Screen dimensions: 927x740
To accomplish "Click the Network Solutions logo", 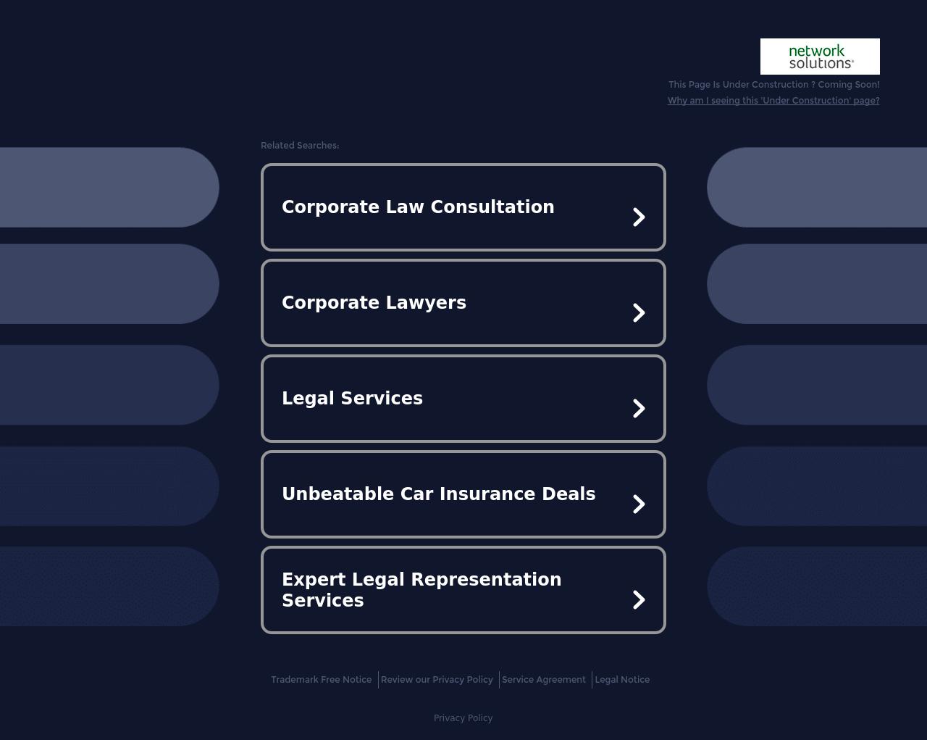I will click(x=820, y=56).
